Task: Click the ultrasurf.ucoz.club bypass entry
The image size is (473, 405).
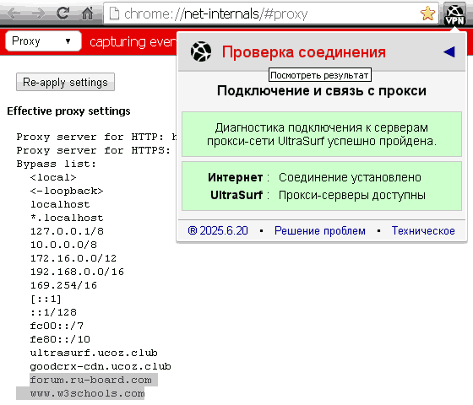Action: pyautogui.click(x=94, y=353)
